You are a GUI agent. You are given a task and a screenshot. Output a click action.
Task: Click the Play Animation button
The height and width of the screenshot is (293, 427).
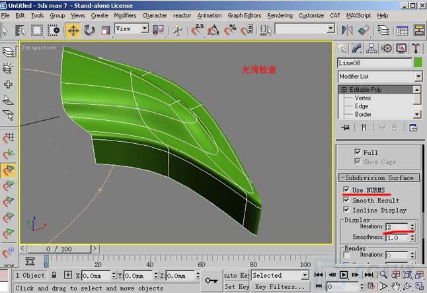click(344, 275)
